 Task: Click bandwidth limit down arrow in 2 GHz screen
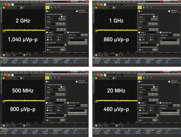click(x=82, y=35)
